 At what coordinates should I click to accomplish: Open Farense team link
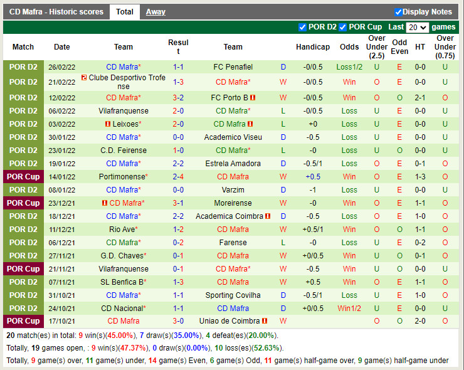point(233,243)
